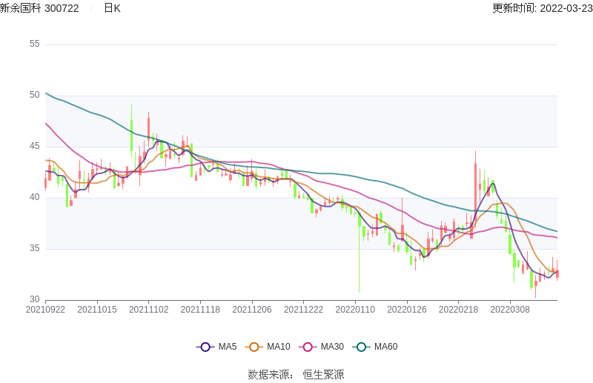Click the 20220110 date axis label
Screen dimensions: 593x383
pos(355,309)
